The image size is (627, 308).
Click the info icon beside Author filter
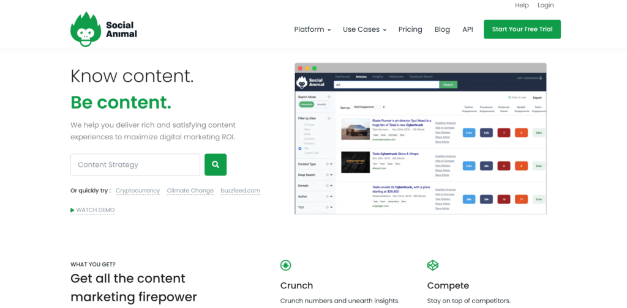click(327, 196)
